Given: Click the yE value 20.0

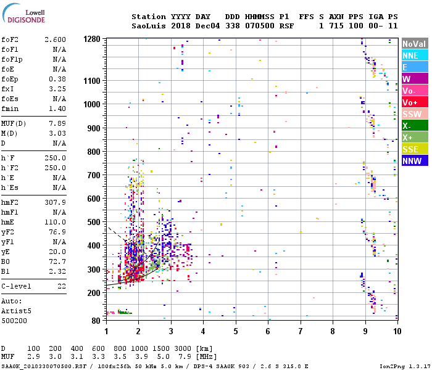Looking at the screenshot, I should point(57,252).
